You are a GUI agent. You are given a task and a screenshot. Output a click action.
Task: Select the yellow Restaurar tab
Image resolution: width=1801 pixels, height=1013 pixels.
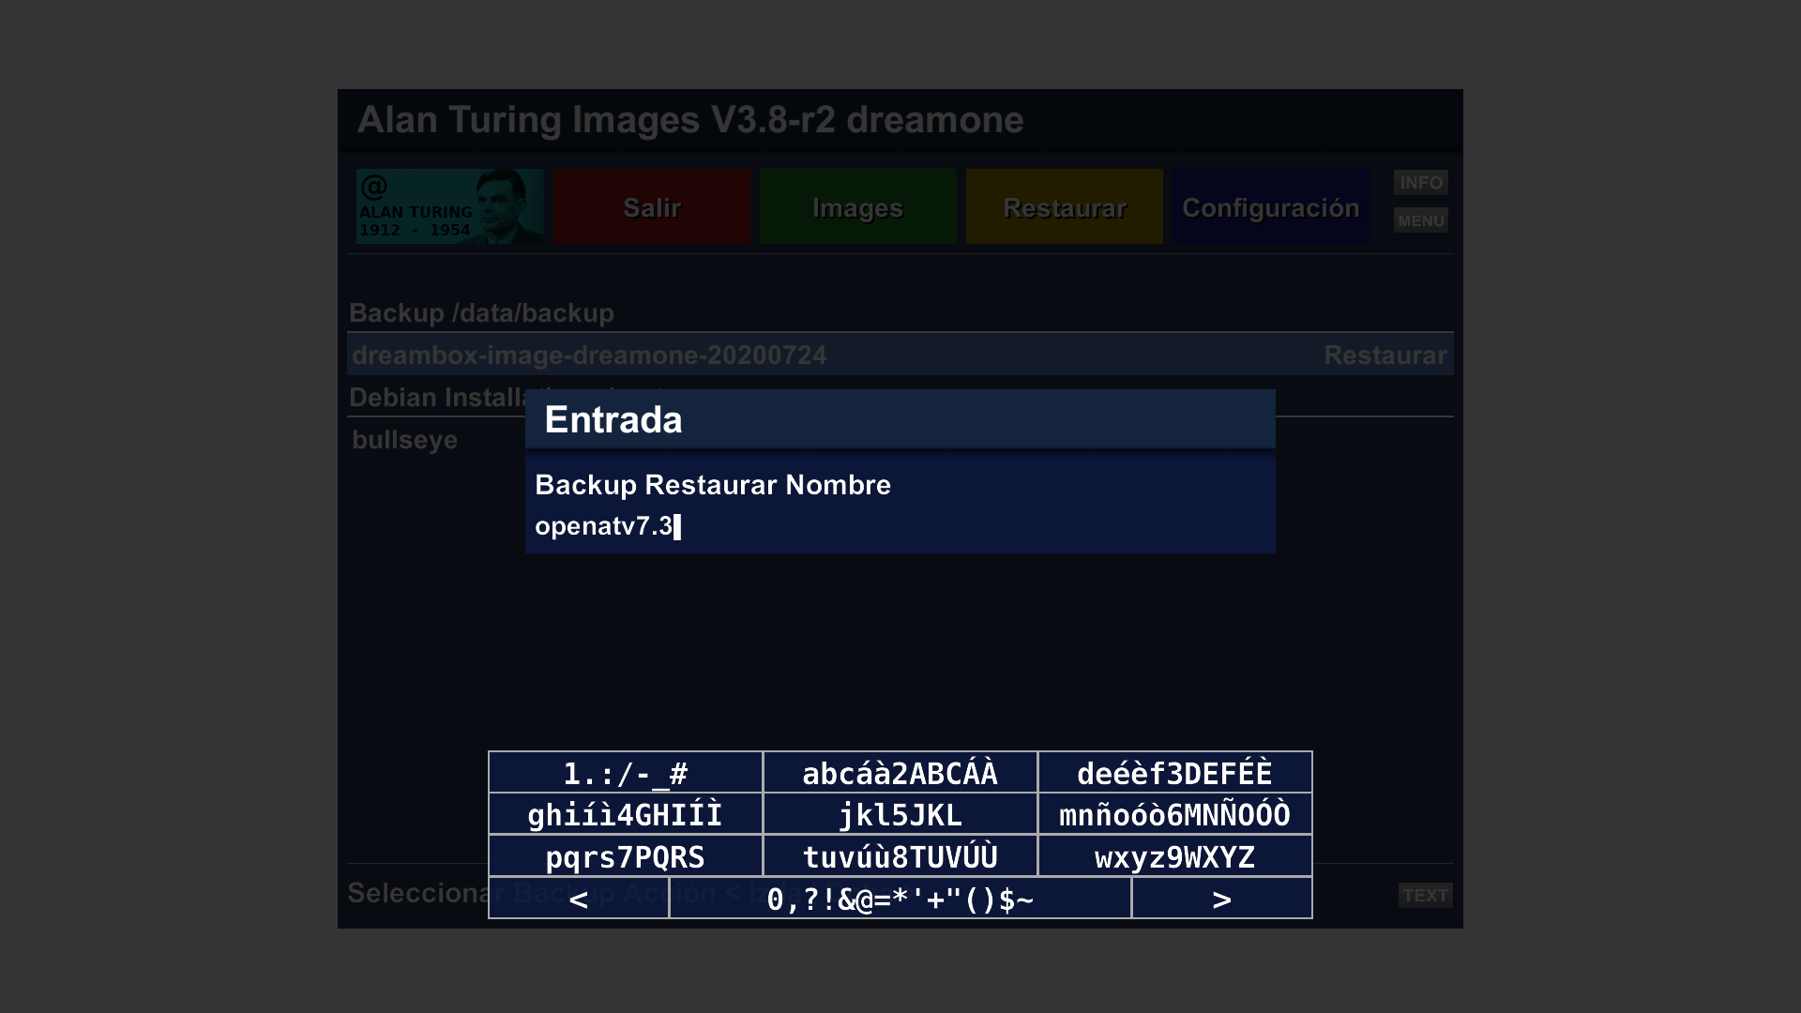(1064, 207)
